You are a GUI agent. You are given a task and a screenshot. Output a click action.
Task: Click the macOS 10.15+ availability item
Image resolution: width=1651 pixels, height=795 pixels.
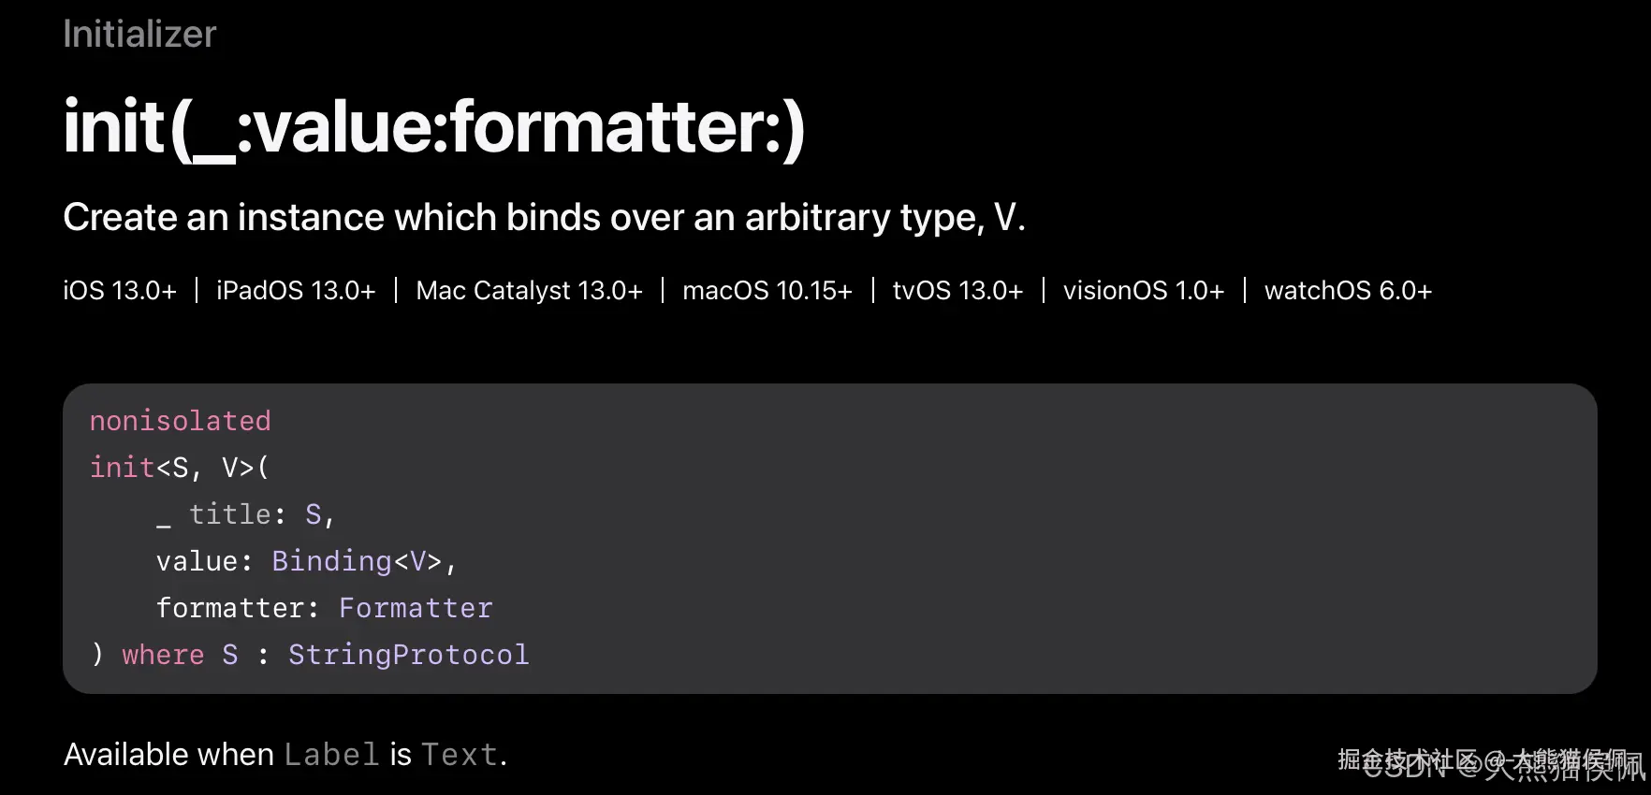[767, 291]
